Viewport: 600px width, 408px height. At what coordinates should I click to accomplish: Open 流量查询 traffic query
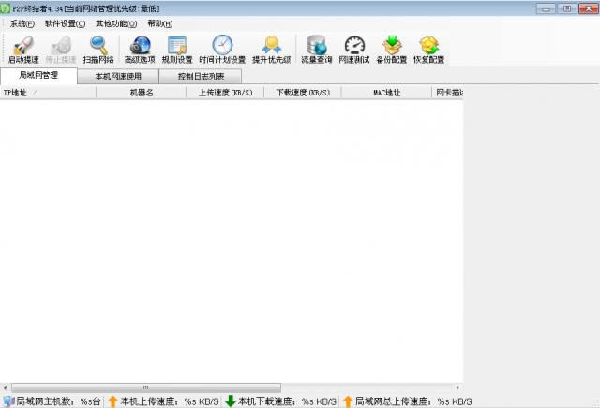point(317,49)
